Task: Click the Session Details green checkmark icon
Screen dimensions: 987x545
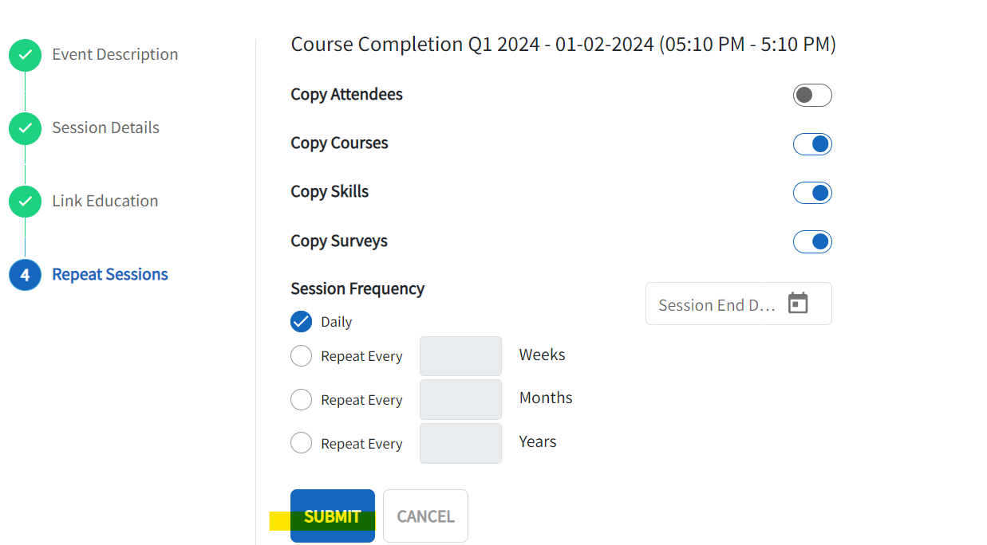Action: click(25, 128)
